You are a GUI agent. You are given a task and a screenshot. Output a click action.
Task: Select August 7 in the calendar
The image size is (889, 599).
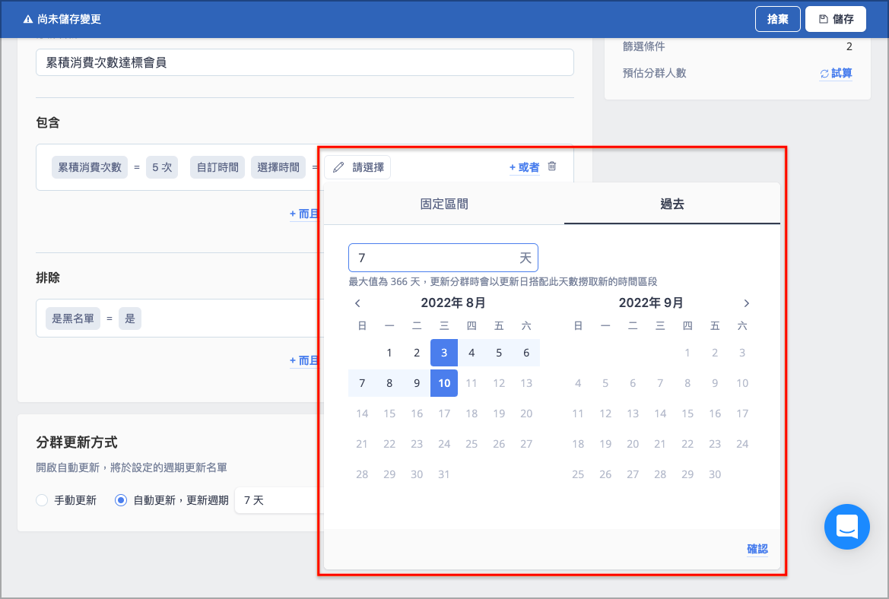362,383
